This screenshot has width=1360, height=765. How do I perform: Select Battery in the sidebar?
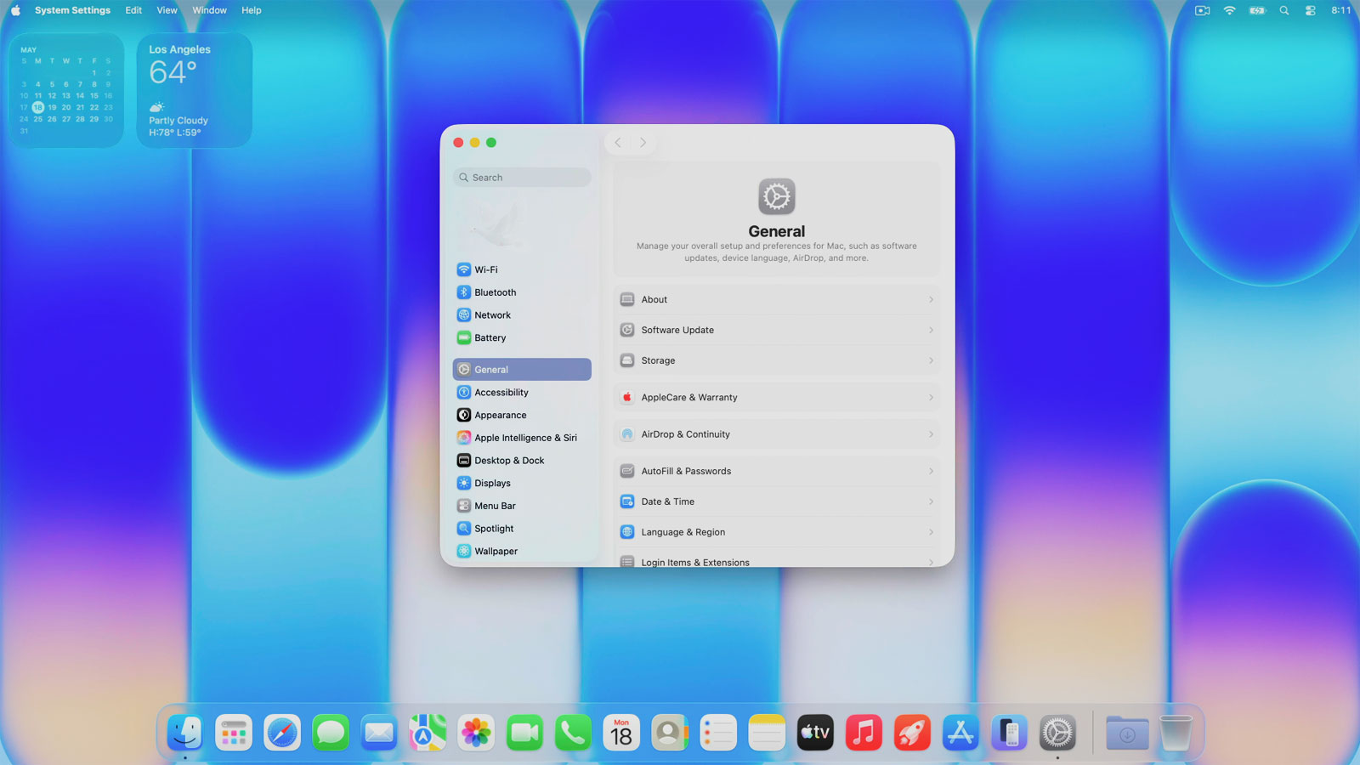click(x=522, y=337)
